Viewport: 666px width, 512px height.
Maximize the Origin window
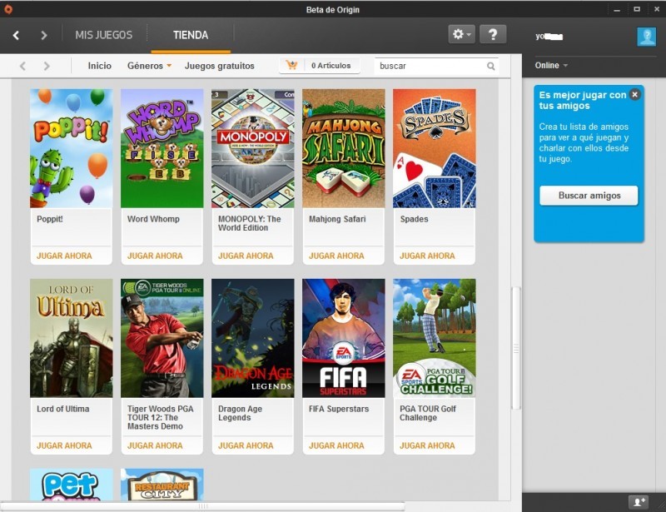(637, 9)
